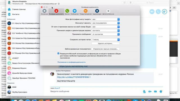Open 'звонки на свой номер Skype' dropdown
Image resolution: width=180 pixels, height=101 pixels.
[105, 27]
